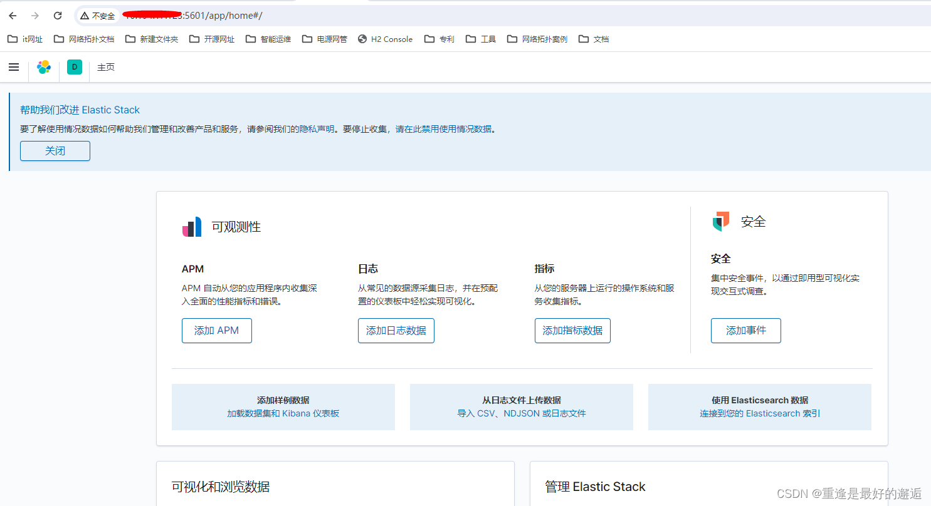Click the 日志 heading text
The width and height of the screenshot is (931, 506).
(x=368, y=269)
